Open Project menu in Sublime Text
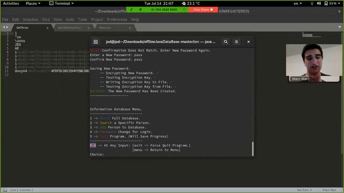Viewport: 344px width, 193px height. (97, 19)
